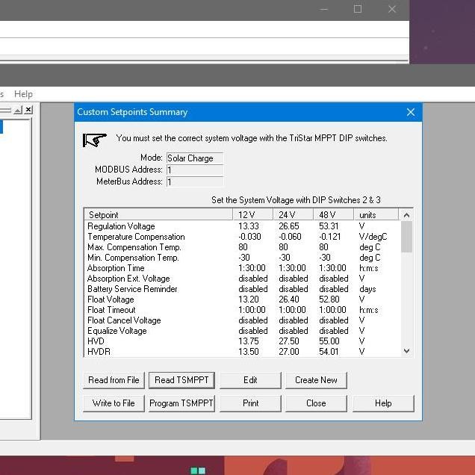Image resolution: width=475 pixels, height=475 pixels.
Task: Click Program TSMPPT button
Action: [181, 403]
